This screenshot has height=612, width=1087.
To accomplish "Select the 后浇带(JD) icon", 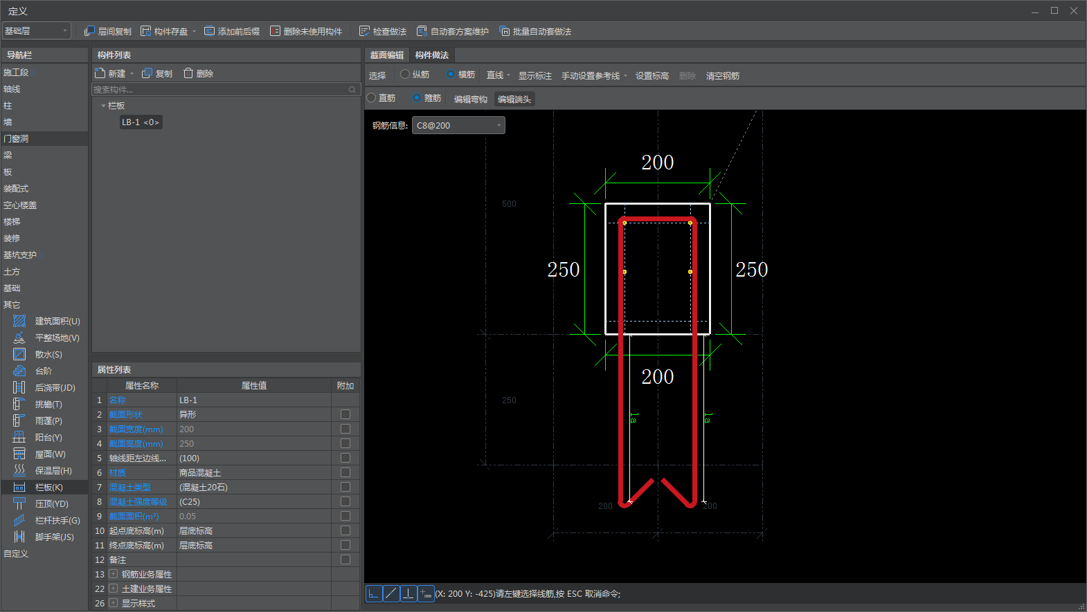I will [x=19, y=387].
